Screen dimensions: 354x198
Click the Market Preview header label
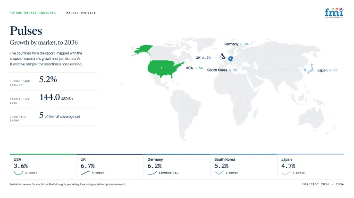[81, 13]
